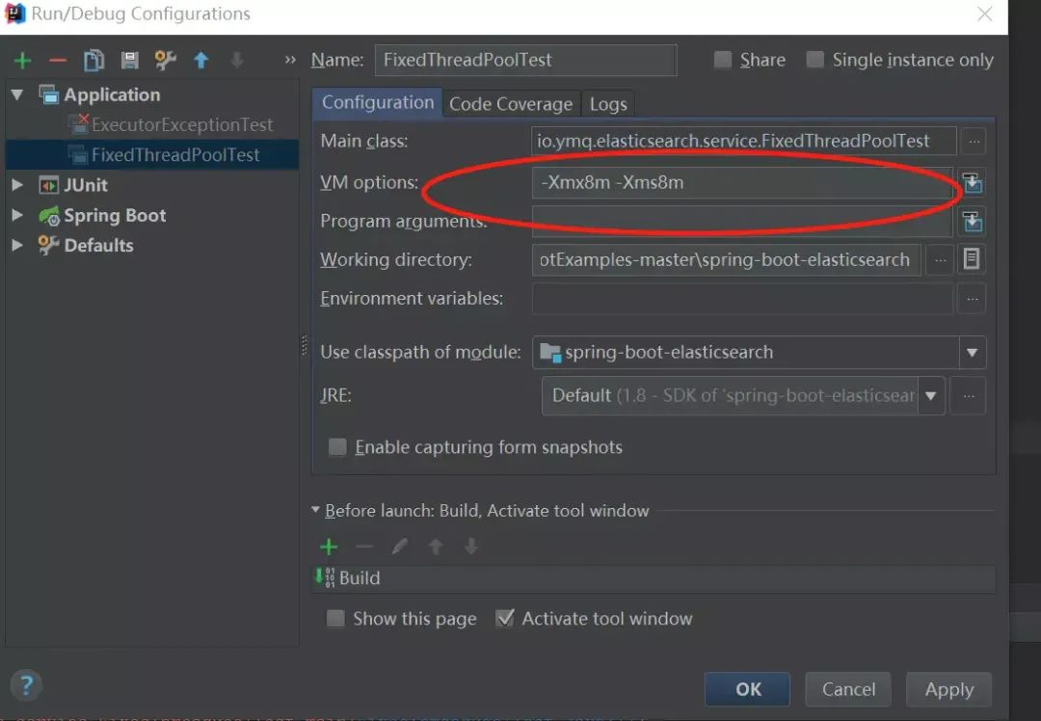This screenshot has width=1041, height=721.
Task: Click the Apply button
Action: [x=948, y=689]
